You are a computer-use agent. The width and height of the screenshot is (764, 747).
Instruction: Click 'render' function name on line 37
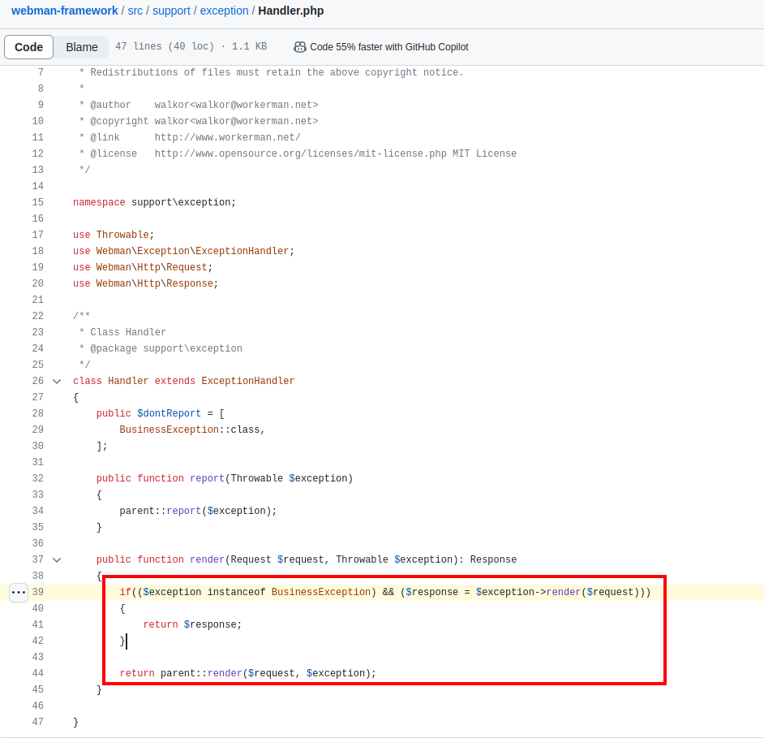click(207, 559)
